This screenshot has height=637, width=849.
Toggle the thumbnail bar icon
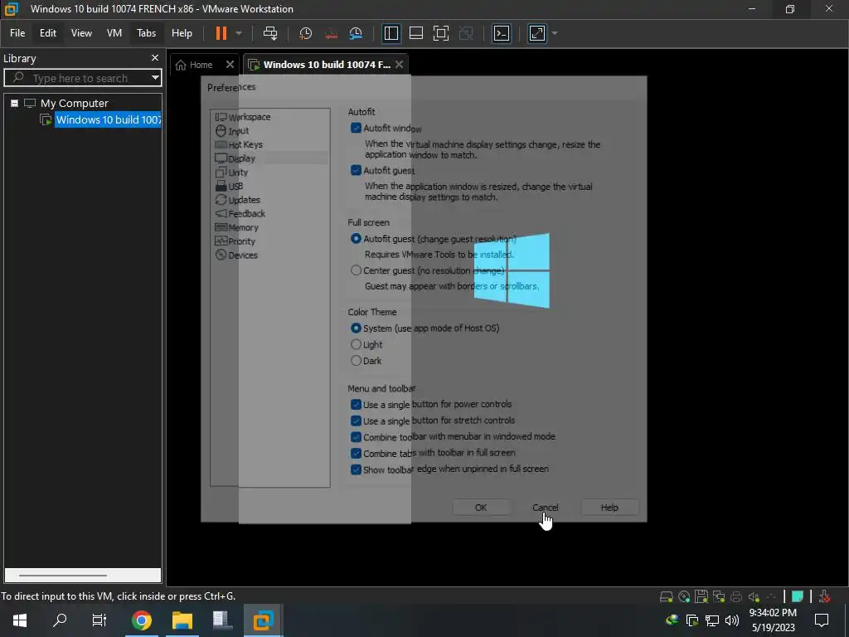[x=416, y=33]
